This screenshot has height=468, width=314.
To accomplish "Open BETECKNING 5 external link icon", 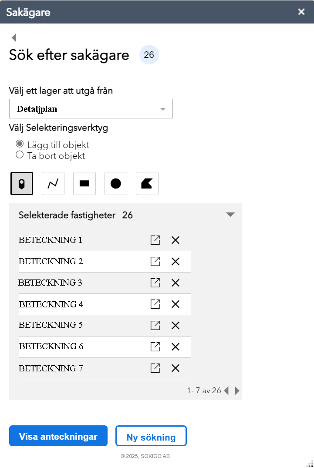I will tap(155, 325).
